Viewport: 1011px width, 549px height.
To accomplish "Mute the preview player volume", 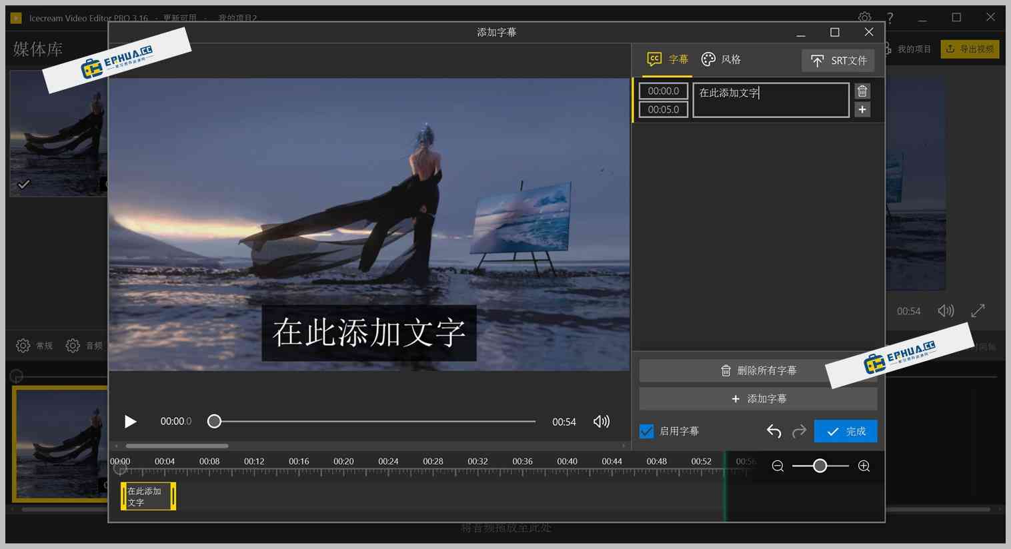I will click(601, 421).
